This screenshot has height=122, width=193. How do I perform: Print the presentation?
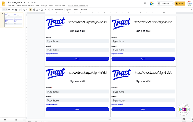(x=16, y=10)
